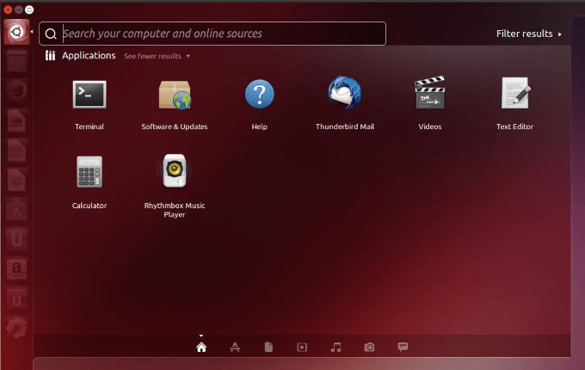
Task: Open the Files & Folders lens
Action: tap(268, 348)
